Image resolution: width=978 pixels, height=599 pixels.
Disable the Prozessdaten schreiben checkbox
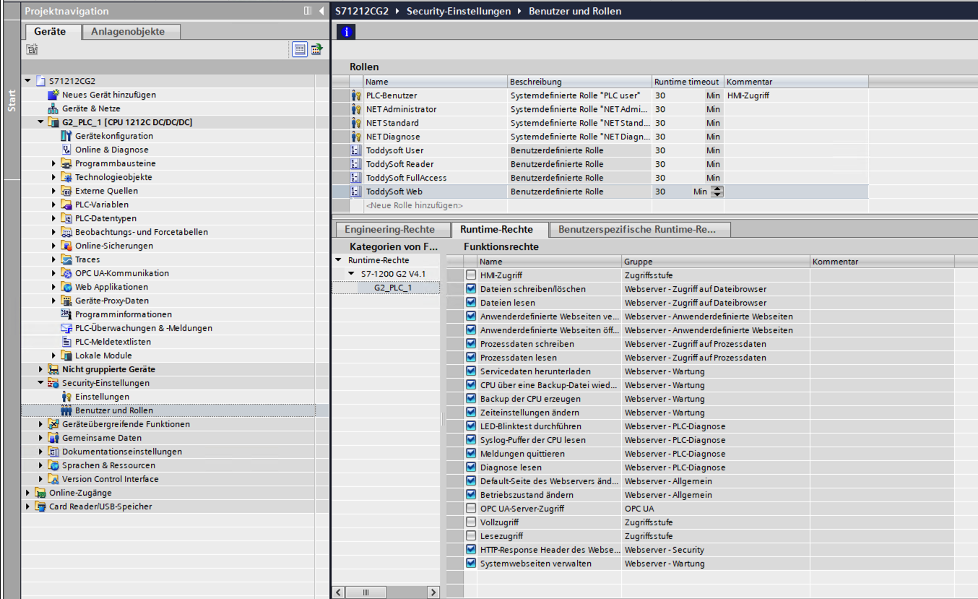click(471, 344)
